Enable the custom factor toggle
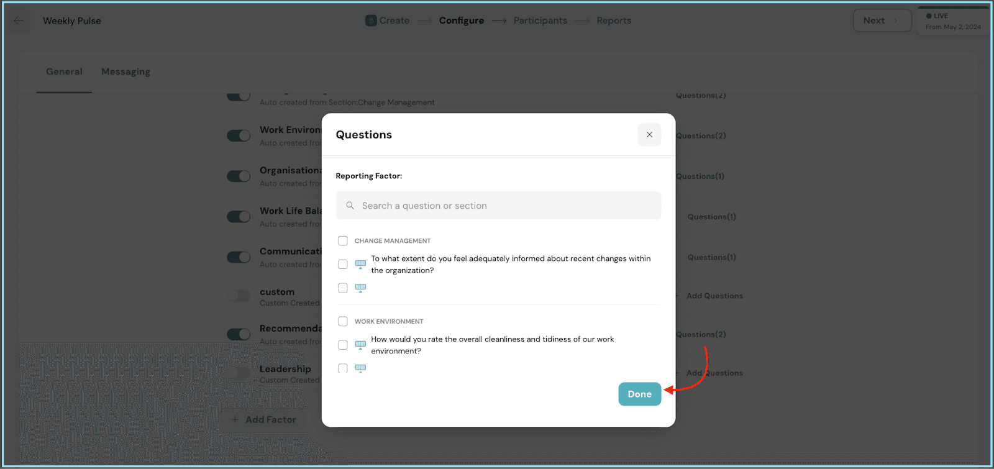The image size is (994, 469). [239, 296]
